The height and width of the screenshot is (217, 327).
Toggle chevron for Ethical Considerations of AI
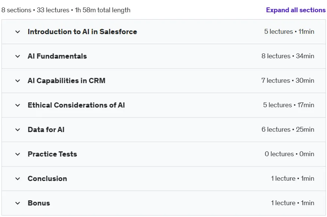(18, 105)
